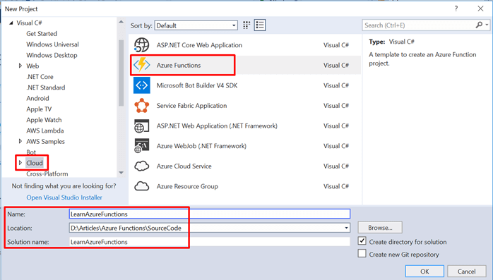
Task: Click Visual C# language on Azure WebJob row
Action: click(336, 146)
